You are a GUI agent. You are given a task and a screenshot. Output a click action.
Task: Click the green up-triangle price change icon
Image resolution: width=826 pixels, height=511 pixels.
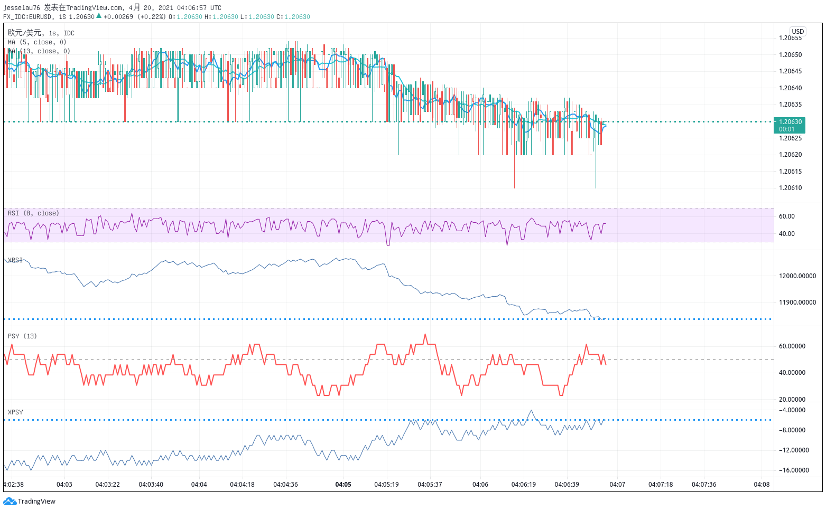[99, 16]
